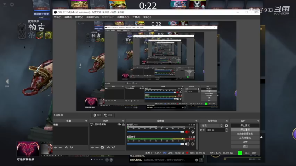Pop out the Scenes (场景) dock
The height and width of the screenshot is (166, 296).
point(86,121)
